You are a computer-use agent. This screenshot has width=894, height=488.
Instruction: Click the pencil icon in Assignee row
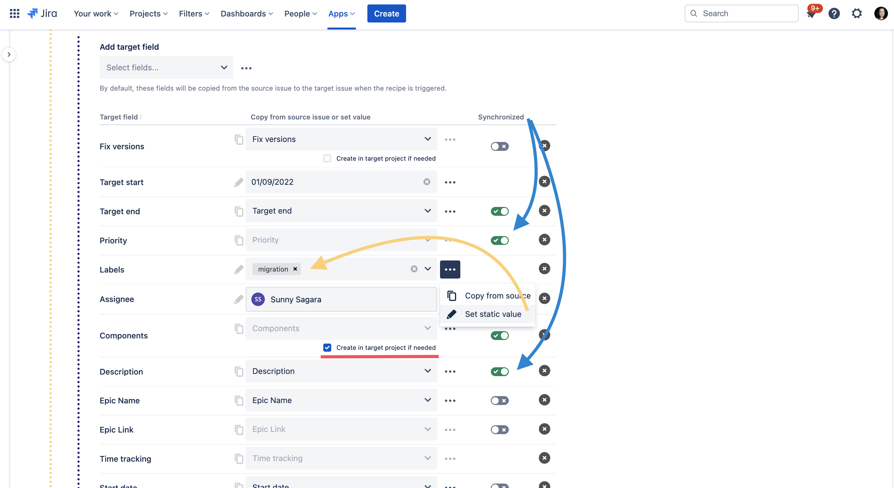[x=239, y=299]
